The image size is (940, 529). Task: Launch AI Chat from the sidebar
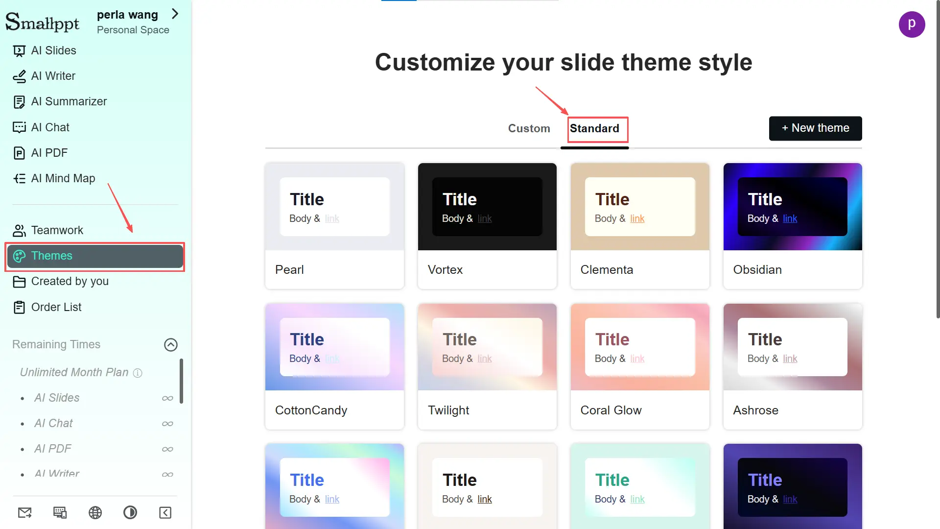click(50, 127)
